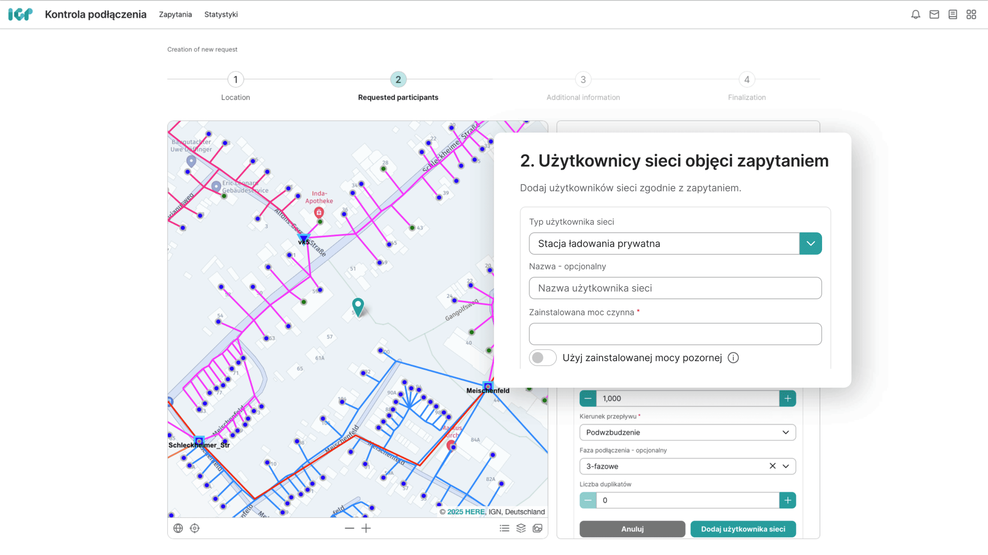988x555 pixels.
Task: Open the Zapytania menu item
Action: (x=175, y=15)
